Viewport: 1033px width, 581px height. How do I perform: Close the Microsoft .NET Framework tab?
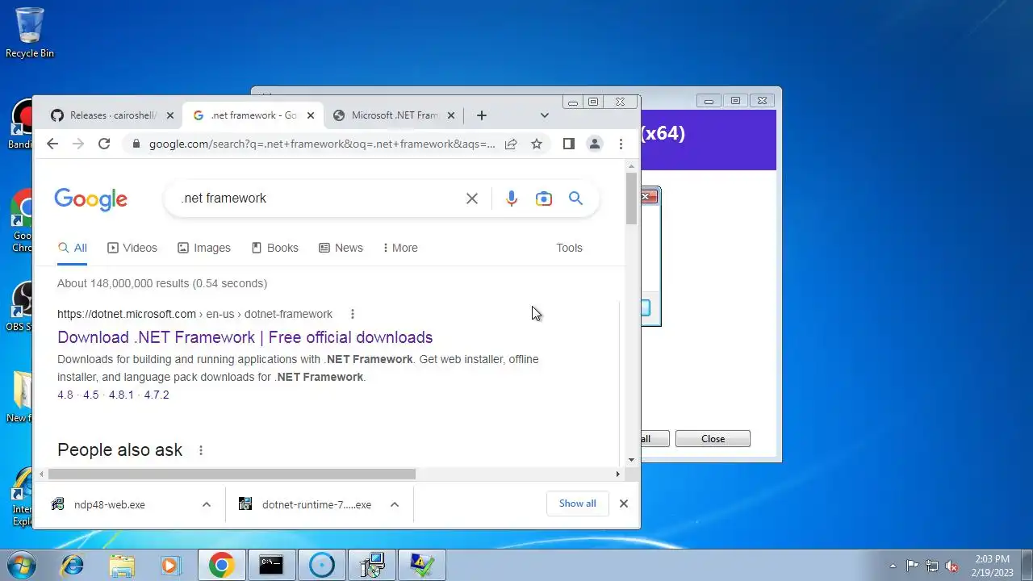451,115
